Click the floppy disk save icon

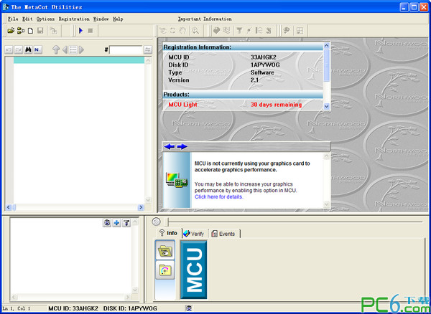tap(40, 31)
